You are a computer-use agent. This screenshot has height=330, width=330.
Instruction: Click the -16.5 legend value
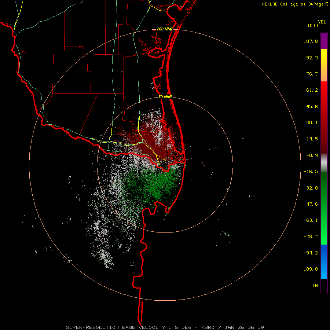tap(311, 172)
